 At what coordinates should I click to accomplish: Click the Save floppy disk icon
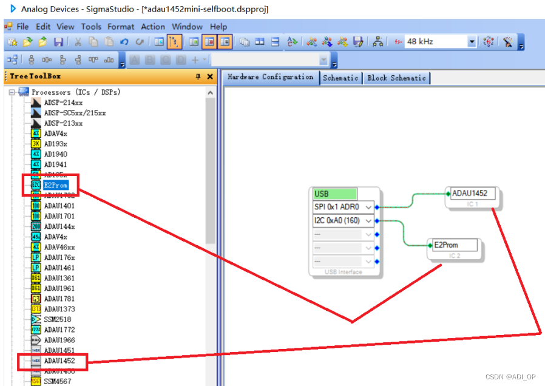(x=58, y=42)
